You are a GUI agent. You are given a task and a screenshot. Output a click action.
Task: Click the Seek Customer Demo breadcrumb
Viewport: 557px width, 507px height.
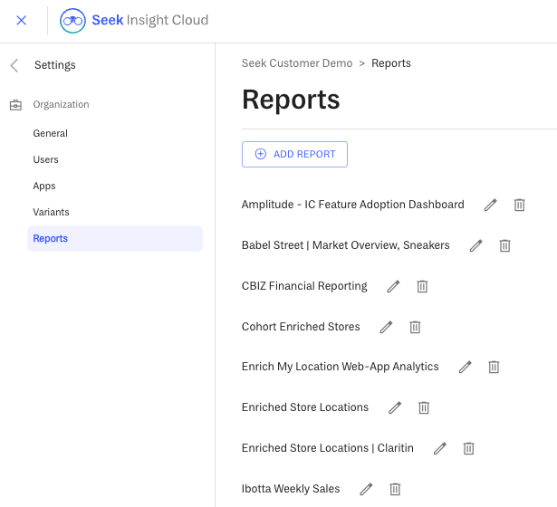coord(297,63)
